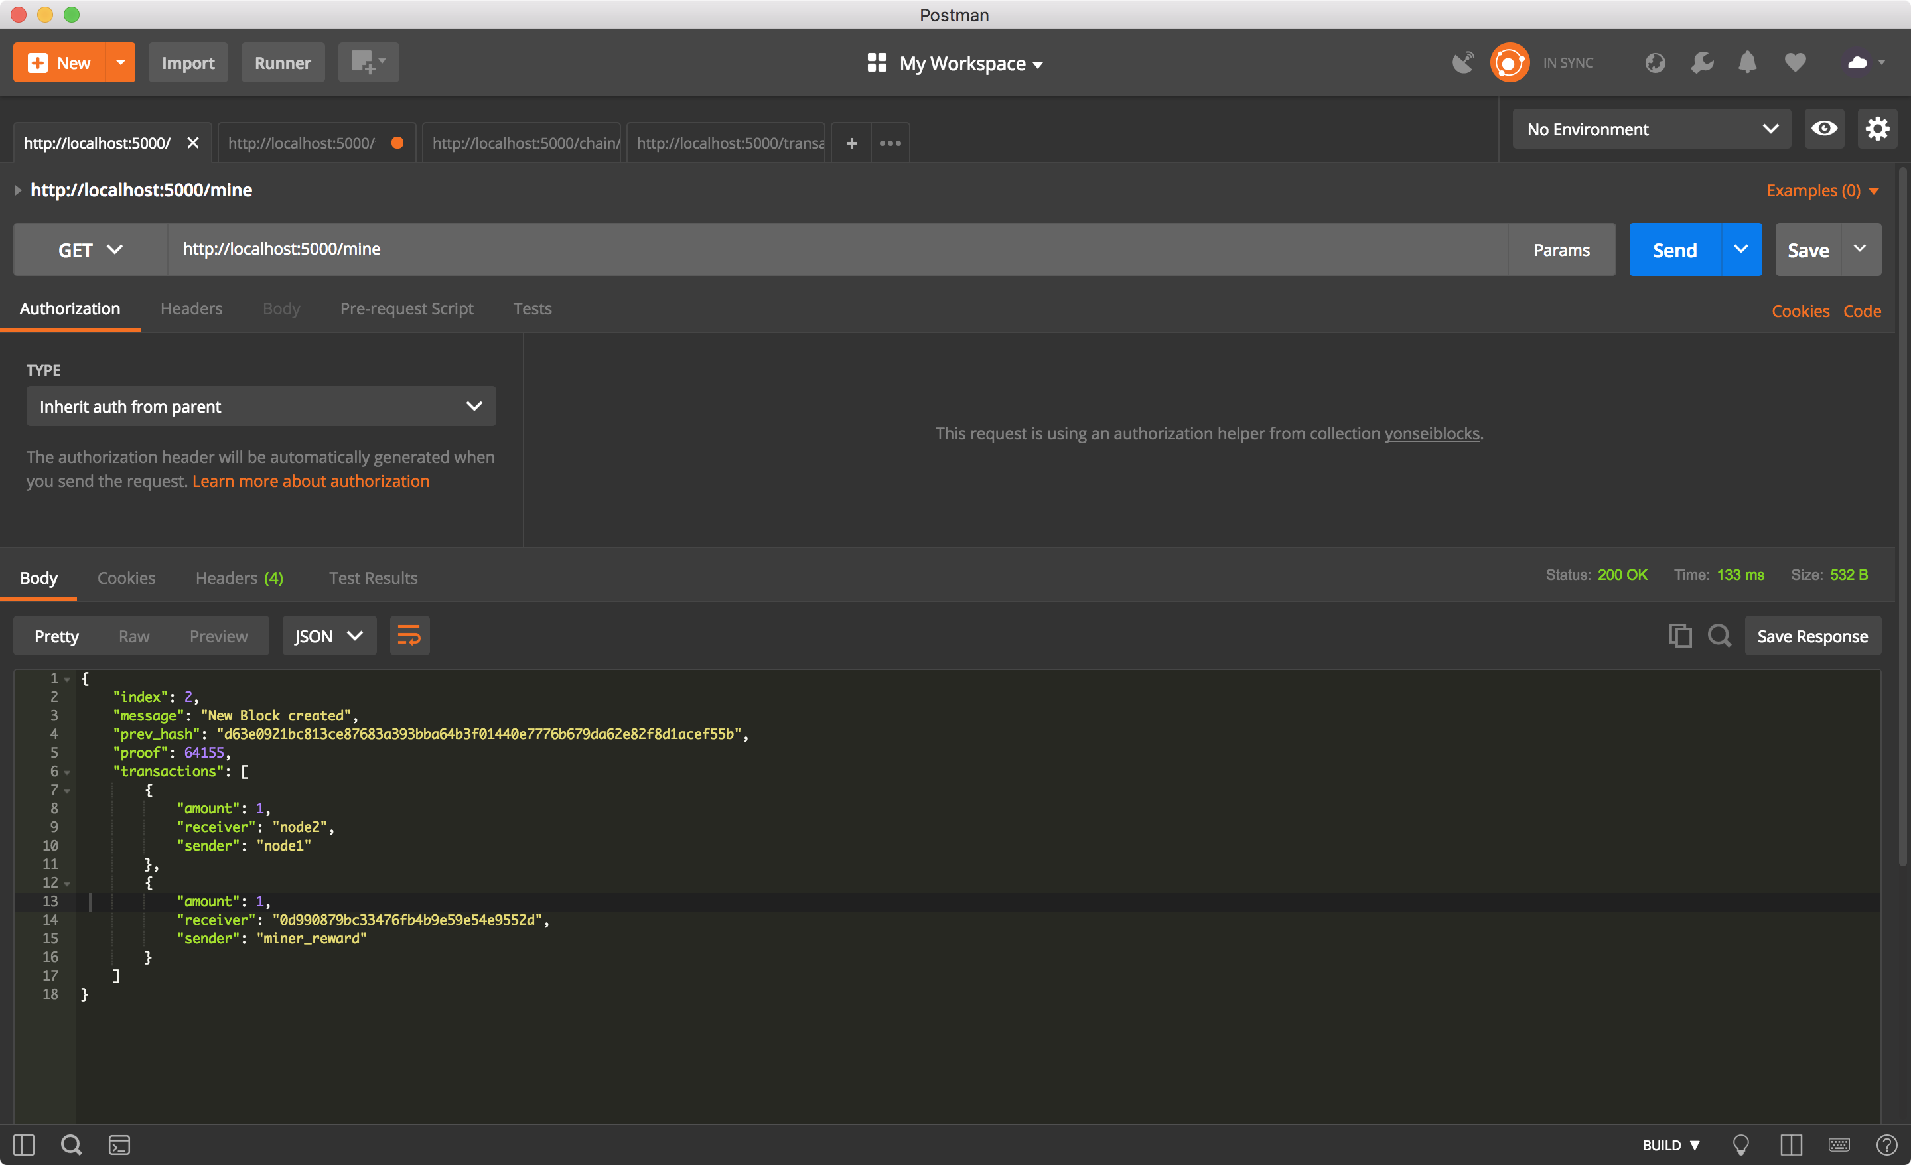Open the yonseiblocks collection link

(x=1432, y=434)
